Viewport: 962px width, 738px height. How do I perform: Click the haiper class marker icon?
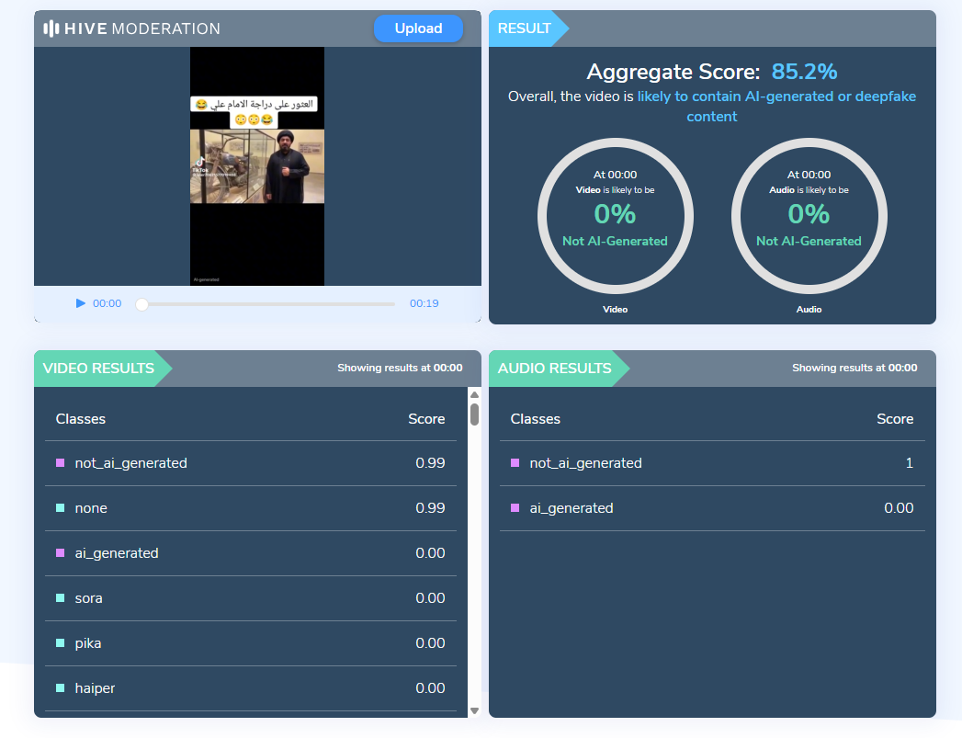61,688
